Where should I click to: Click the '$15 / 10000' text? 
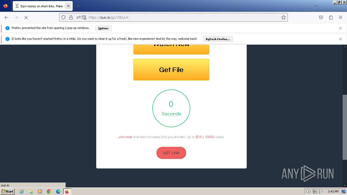pos(205,137)
